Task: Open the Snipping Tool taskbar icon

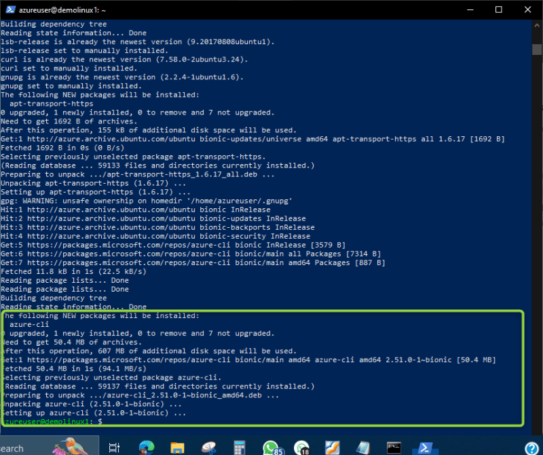Action: tap(209, 448)
